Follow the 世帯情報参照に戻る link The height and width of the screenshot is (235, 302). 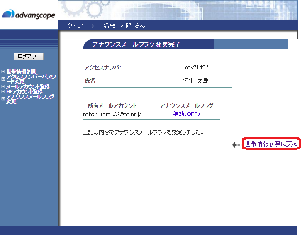click(x=271, y=144)
